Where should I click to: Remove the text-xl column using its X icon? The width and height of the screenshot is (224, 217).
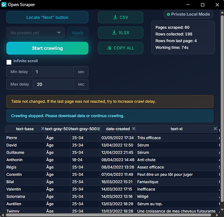[215, 128]
